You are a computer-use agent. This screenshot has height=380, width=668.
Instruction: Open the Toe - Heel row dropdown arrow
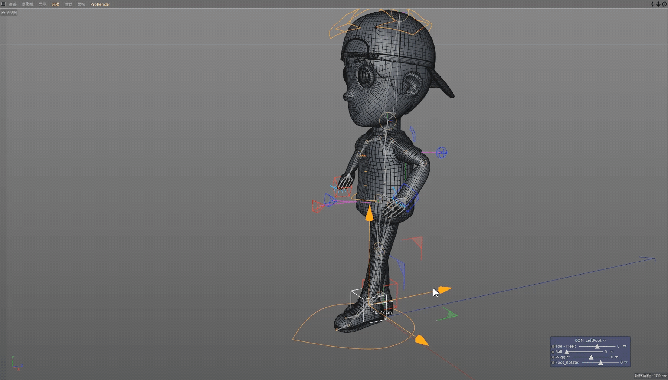click(625, 346)
